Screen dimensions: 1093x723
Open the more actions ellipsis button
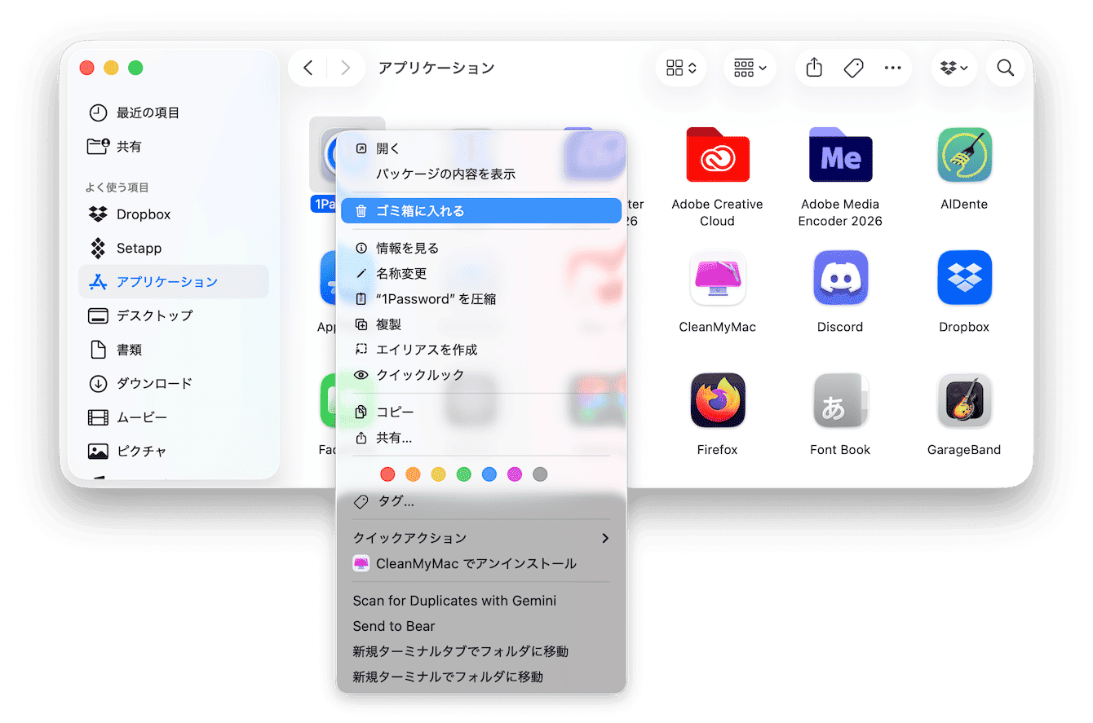892,68
